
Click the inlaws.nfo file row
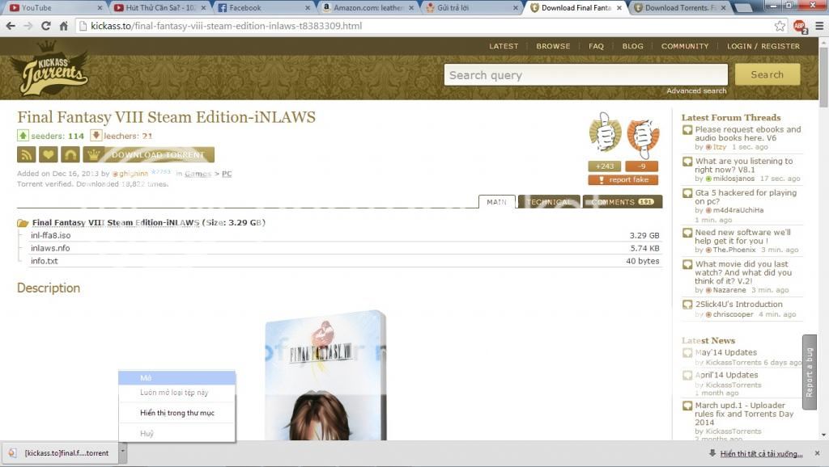[345, 248]
